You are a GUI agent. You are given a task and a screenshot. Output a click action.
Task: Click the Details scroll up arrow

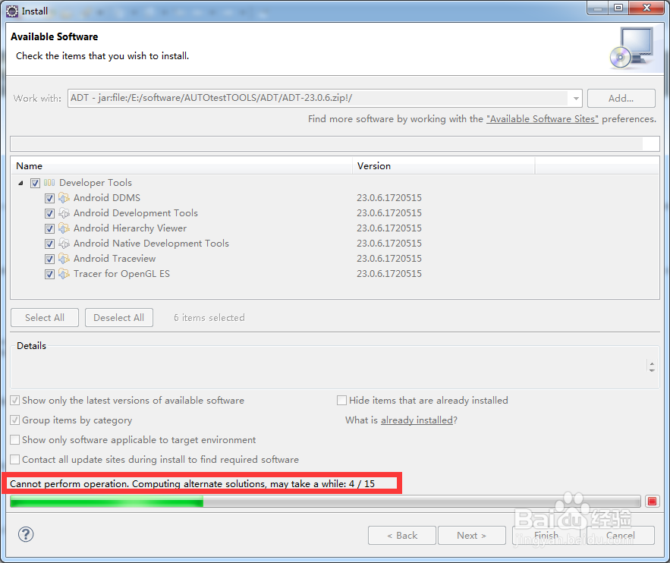[x=652, y=363]
